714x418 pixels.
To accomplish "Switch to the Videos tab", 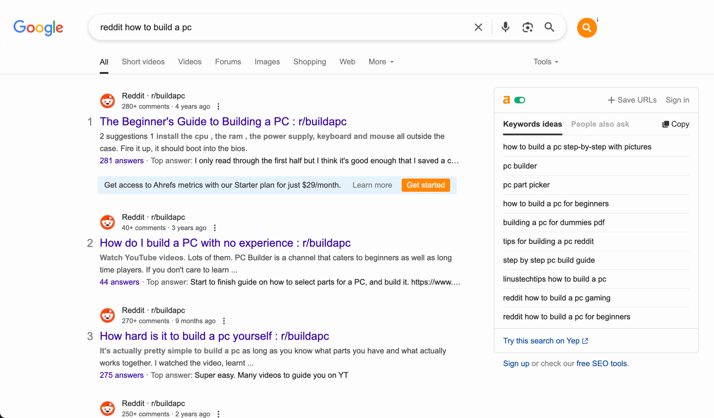I will [190, 62].
